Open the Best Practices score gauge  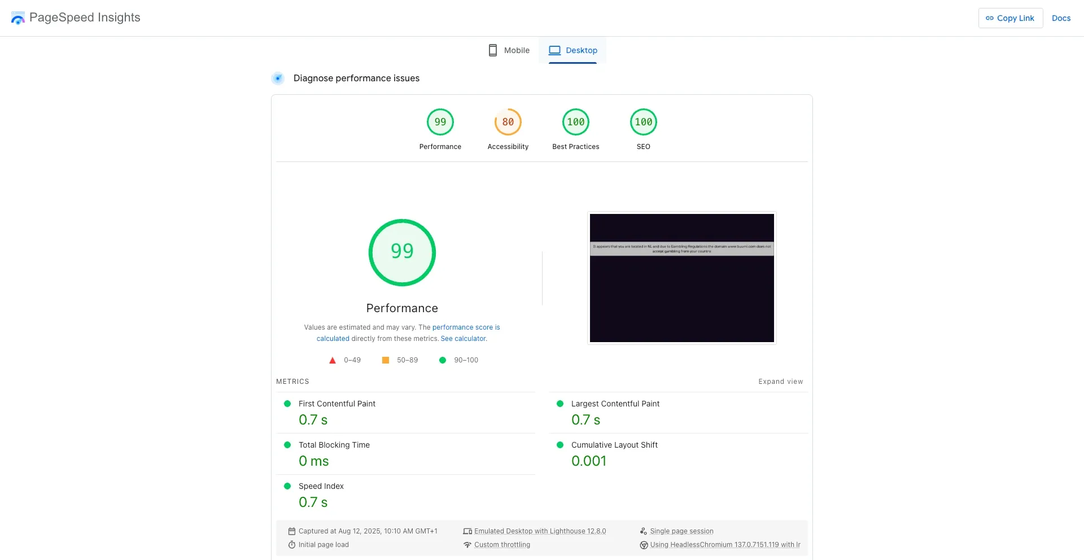pyautogui.click(x=575, y=122)
